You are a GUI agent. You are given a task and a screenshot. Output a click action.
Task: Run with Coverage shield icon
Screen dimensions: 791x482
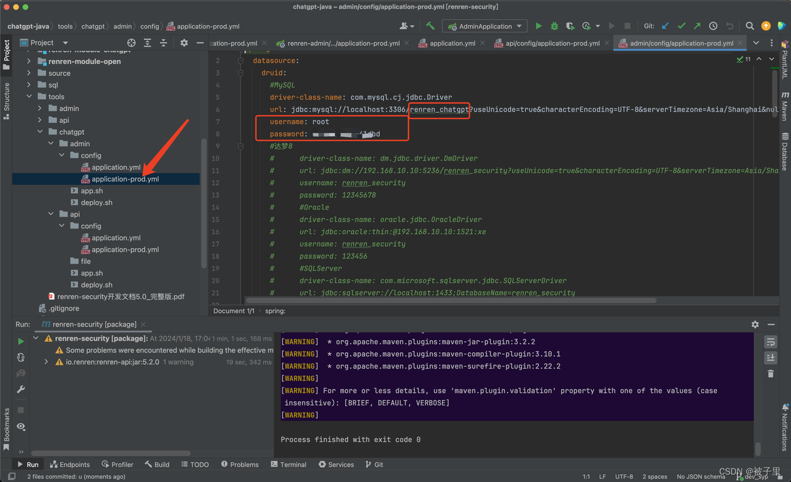(570, 26)
